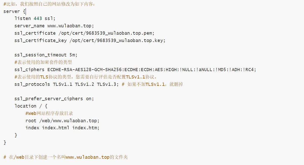Click the "ssl_prefer_server_ciphers on;" line
This screenshot has width=304, height=165.
pos(54,99)
